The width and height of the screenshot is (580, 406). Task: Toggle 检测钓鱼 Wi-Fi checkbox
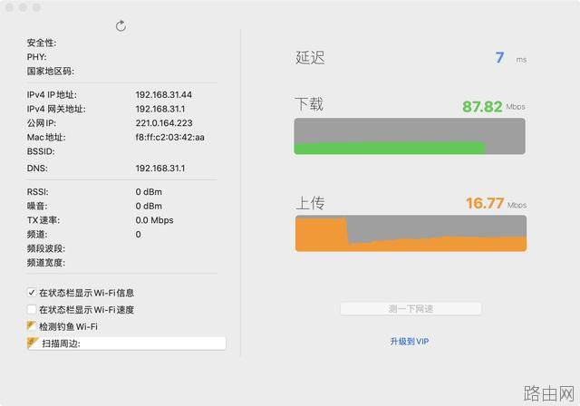[32, 326]
